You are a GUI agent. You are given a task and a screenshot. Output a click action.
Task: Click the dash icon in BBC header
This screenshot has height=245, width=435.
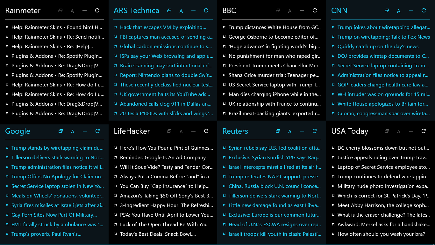302,11
